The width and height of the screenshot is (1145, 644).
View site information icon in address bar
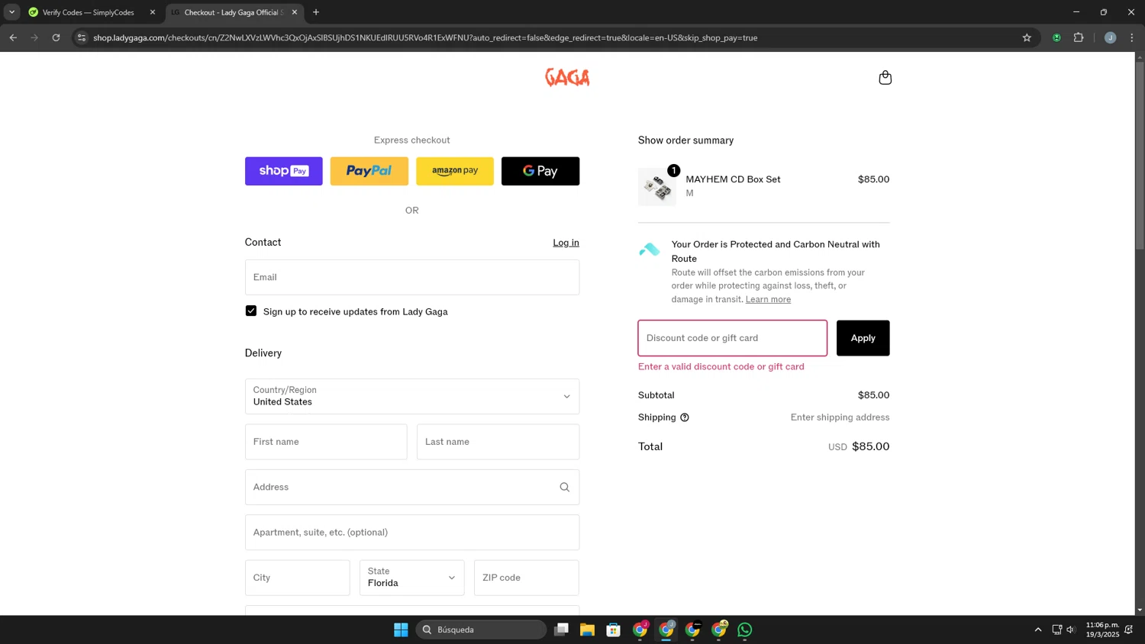pyautogui.click(x=82, y=37)
